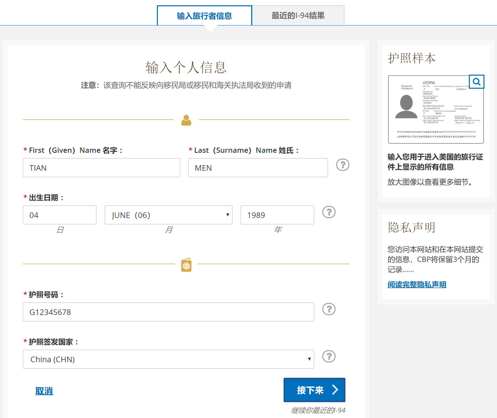Open the help icon for date of birth
The width and height of the screenshot is (497, 418).
tap(329, 212)
